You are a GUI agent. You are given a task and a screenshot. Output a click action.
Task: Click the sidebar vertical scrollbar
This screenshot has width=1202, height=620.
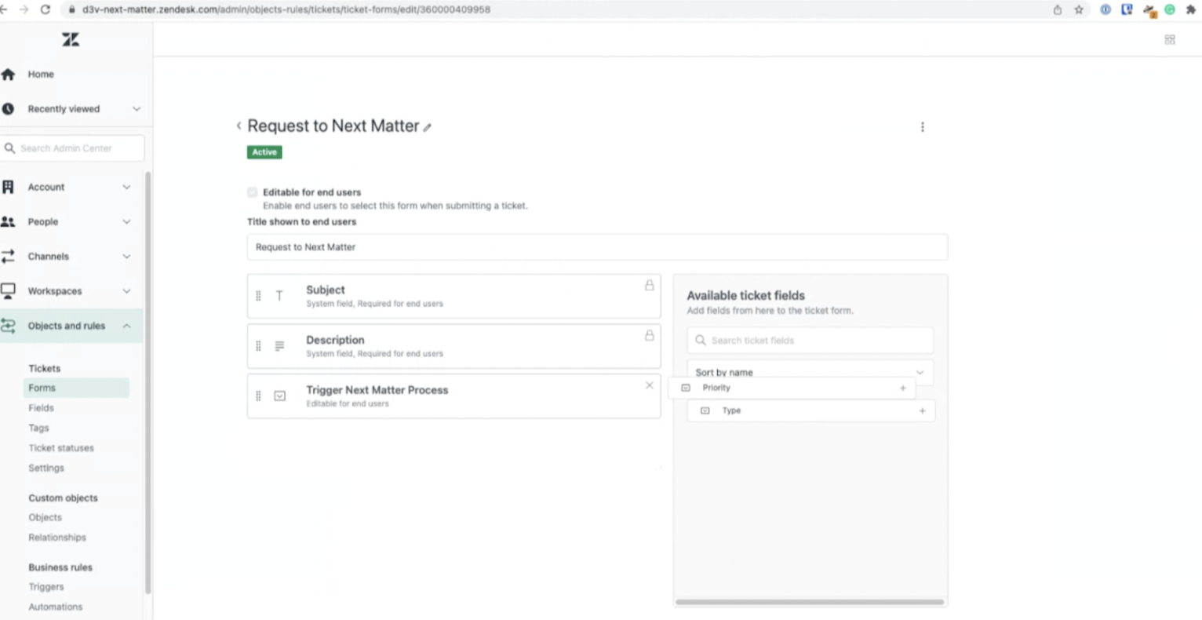pos(148,383)
